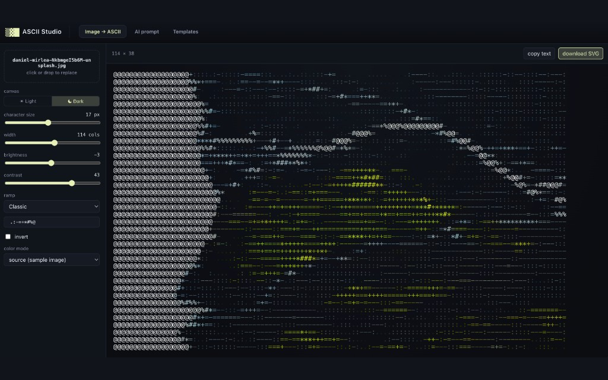Click the ASCII art preview canvas
608x380 pixels.
pyautogui.click(x=340, y=210)
